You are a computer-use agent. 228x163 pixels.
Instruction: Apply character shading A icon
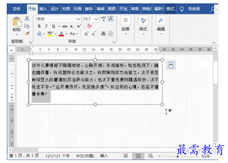coord(103,34)
